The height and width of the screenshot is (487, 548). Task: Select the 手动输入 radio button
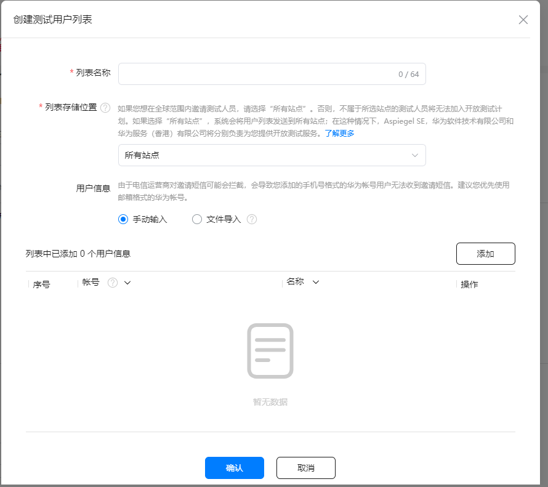point(123,219)
